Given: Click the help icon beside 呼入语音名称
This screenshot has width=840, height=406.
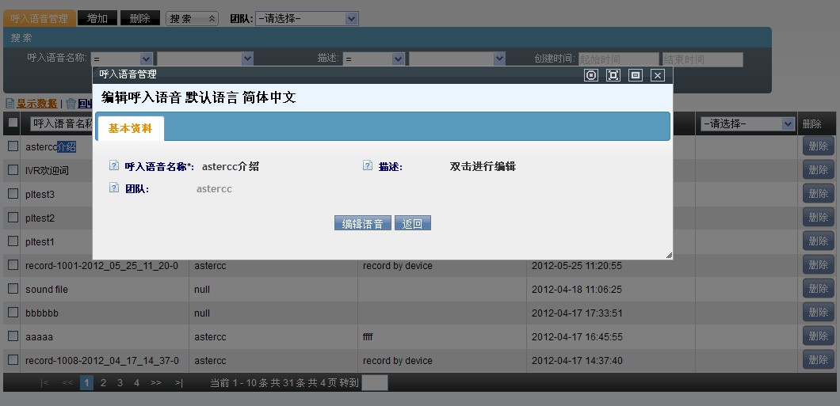Looking at the screenshot, I should click(113, 166).
